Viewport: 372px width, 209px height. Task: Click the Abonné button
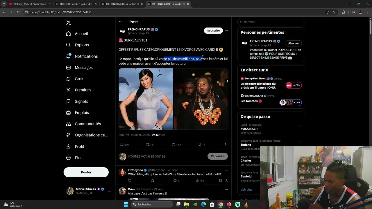(x=293, y=43)
